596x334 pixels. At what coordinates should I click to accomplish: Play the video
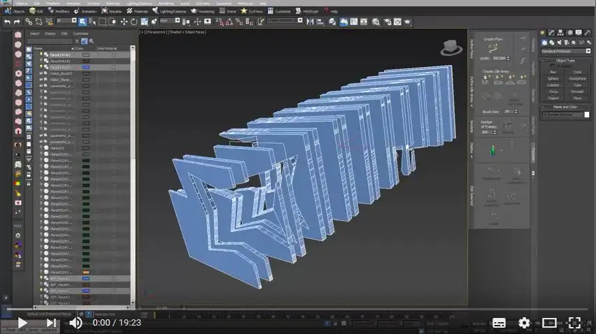tap(22, 323)
